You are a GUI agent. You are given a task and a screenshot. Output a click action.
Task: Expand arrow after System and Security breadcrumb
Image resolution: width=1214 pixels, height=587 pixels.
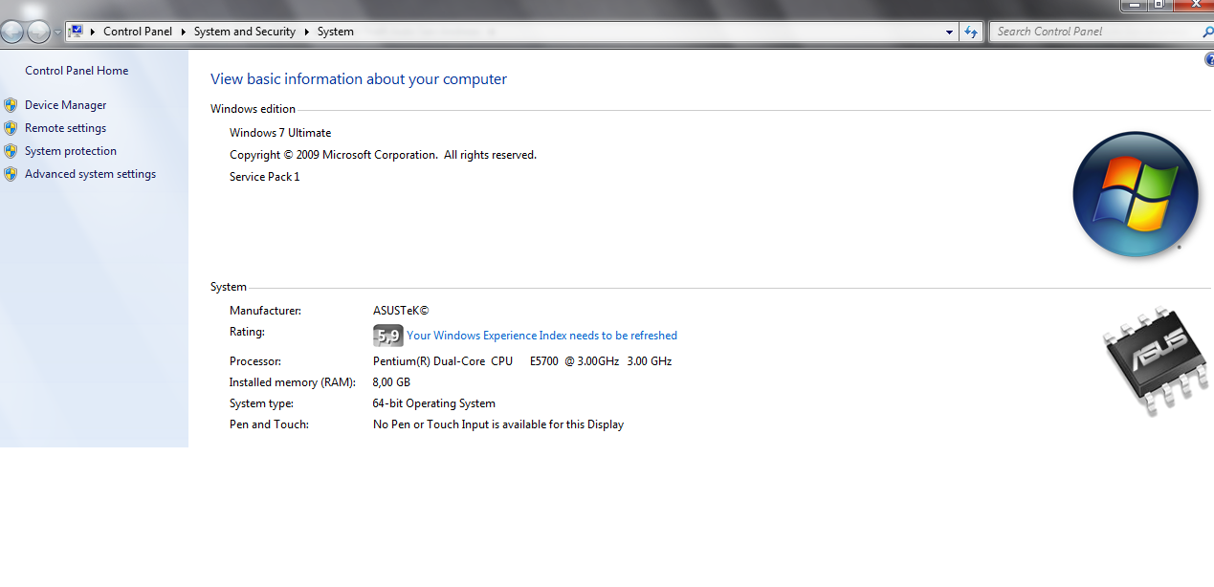coord(307,32)
